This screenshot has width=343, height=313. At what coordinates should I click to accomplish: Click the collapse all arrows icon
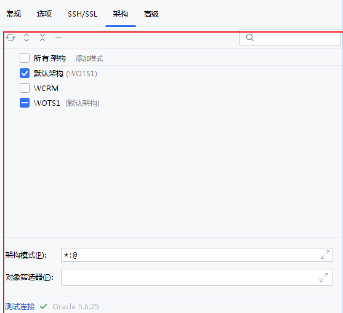42,38
